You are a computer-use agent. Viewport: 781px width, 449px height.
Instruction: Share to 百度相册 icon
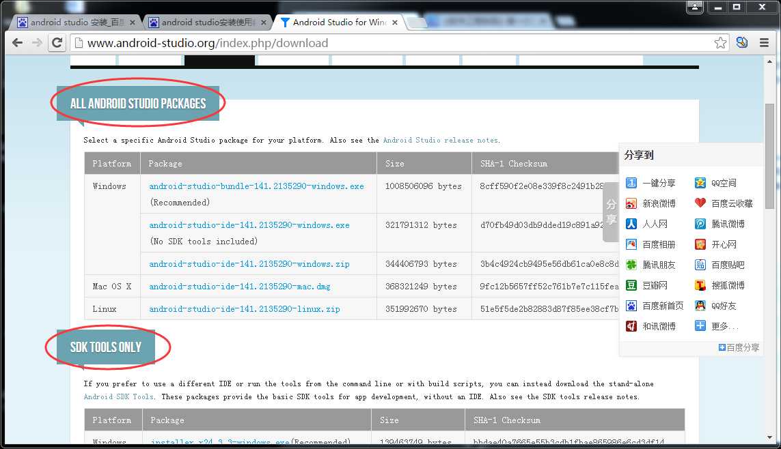coord(631,244)
